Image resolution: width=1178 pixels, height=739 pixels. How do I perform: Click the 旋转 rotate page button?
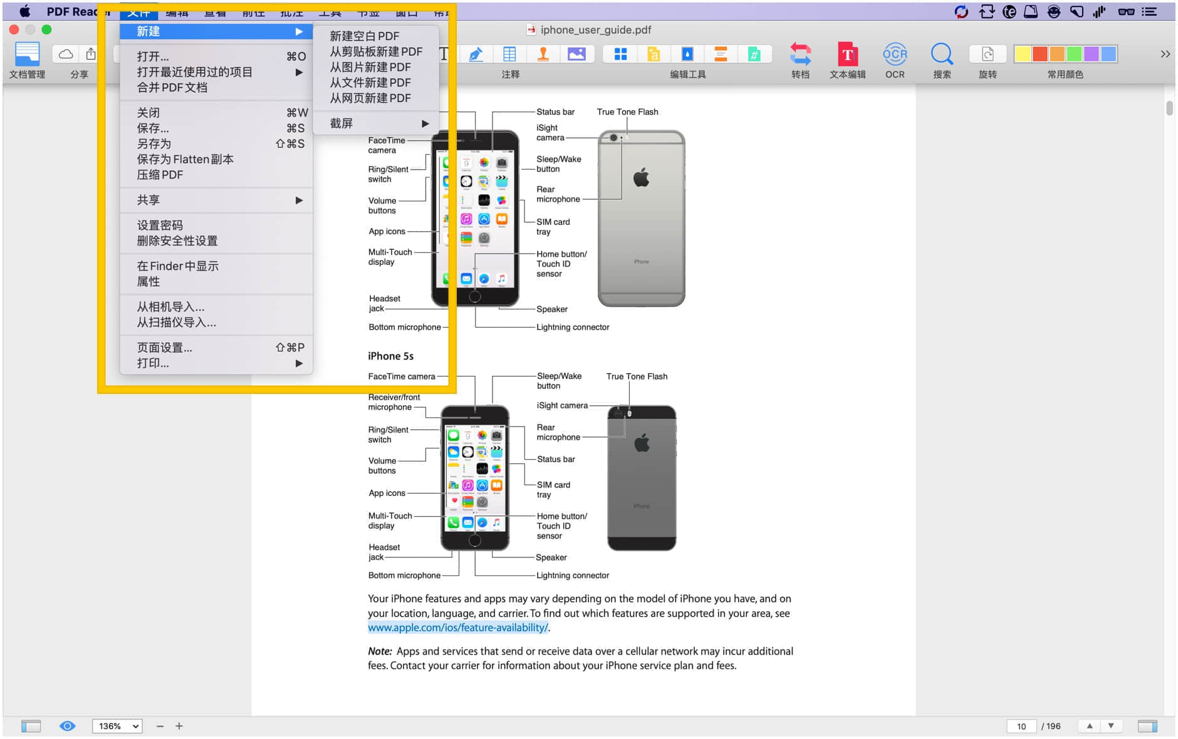[x=988, y=54]
